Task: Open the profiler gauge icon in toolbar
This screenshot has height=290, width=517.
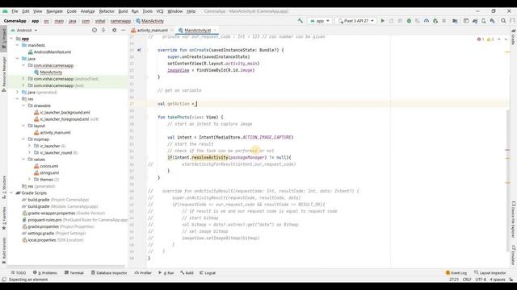Action: [x=427, y=21]
